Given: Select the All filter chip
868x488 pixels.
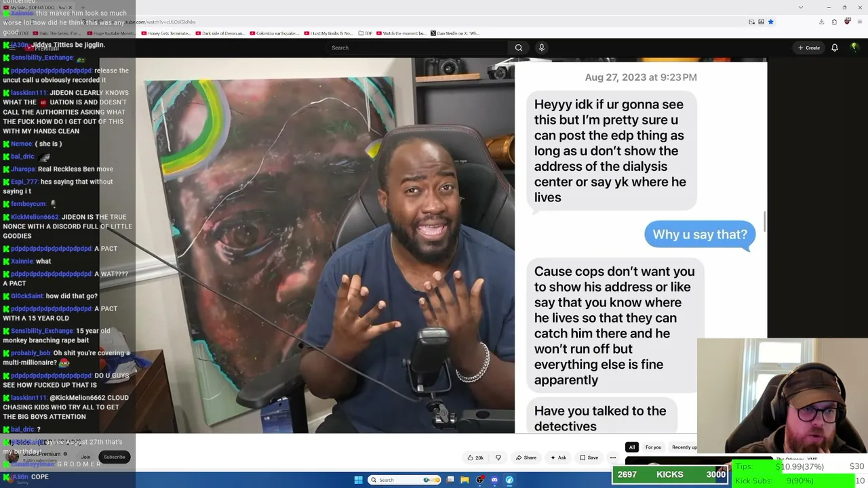Looking at the screenshot, I should pos(631,447).
